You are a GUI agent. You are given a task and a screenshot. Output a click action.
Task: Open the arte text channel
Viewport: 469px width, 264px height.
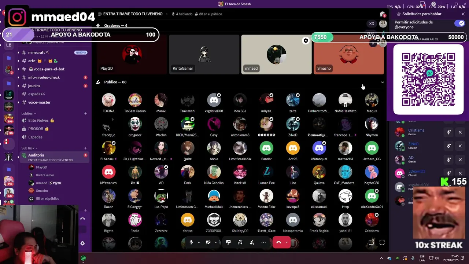tap(54, 61)
